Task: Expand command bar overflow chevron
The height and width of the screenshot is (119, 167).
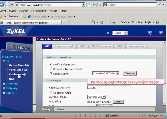Action: (165, 21)
